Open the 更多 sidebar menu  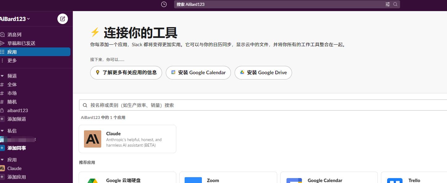point(12,61)
